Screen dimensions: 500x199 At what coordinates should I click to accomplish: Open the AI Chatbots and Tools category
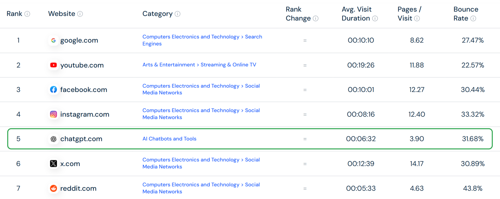pyautogui.click(x=169, y=139)
